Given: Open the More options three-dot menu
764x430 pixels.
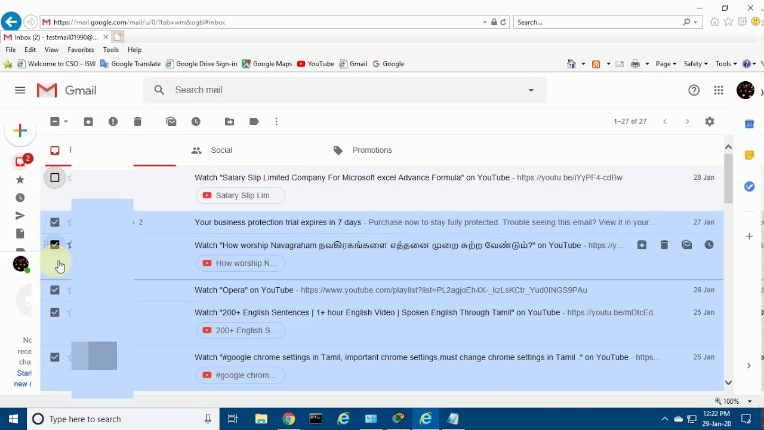Looking at the screenshot, I should tap(276, 122).
